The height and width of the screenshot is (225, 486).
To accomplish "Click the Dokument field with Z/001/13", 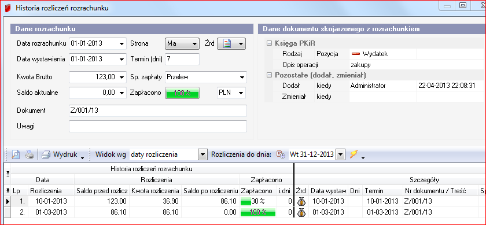I will point(158,110).
